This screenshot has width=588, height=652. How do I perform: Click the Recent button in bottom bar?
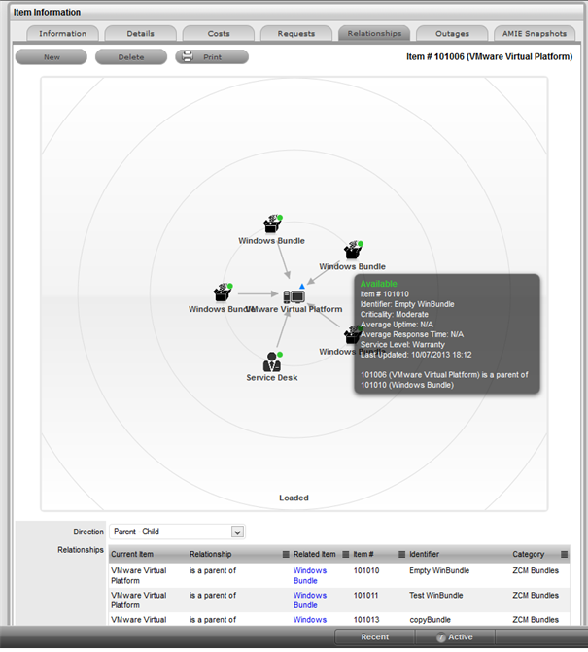click(x=374, y=637)
